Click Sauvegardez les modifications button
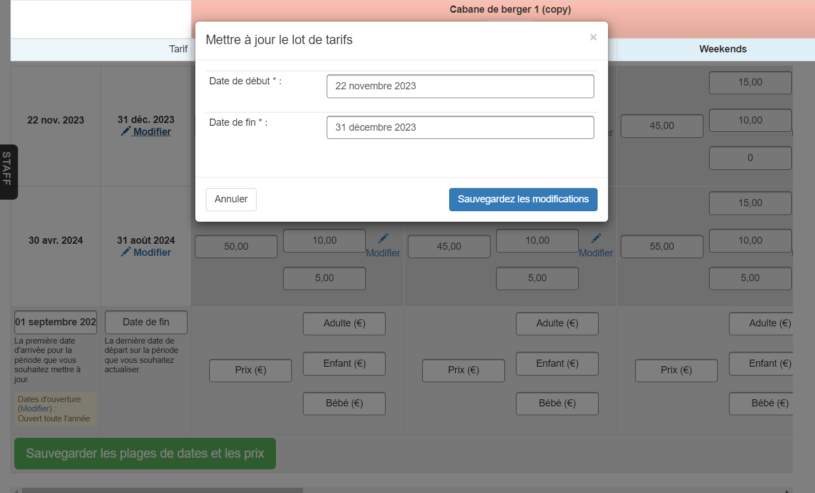 coord(523,199)
